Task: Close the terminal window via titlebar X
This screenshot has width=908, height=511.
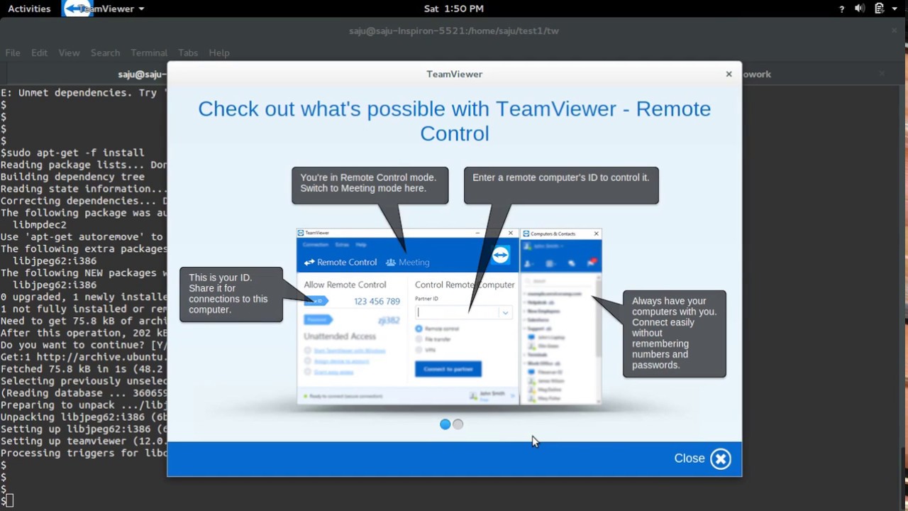Action: (x=895, y=31)
